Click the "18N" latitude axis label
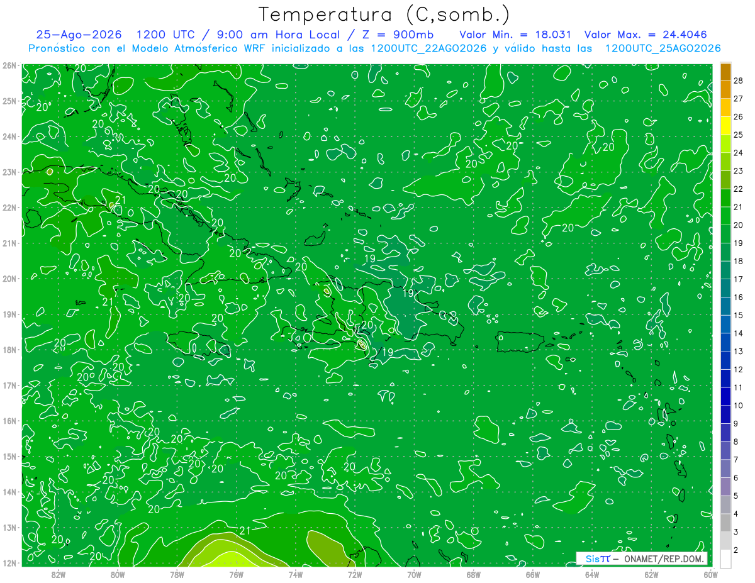Viewport: 755px width, 583px height. tap(9, 350)
